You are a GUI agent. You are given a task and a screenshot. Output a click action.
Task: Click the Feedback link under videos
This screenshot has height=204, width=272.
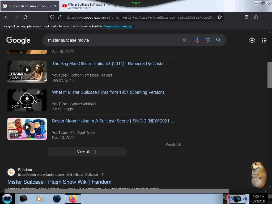pos(173,145)
